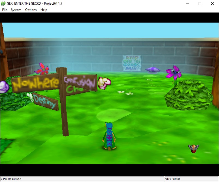Close the Project64 window

click(212, 4)
